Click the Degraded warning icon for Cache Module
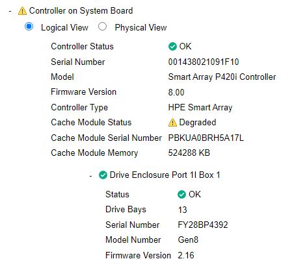The width and height of the screenshot is (307, 272). click(172, 123)
